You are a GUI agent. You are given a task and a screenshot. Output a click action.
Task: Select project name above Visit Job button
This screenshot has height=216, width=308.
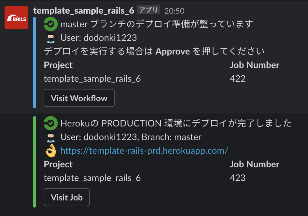point(92,178)
